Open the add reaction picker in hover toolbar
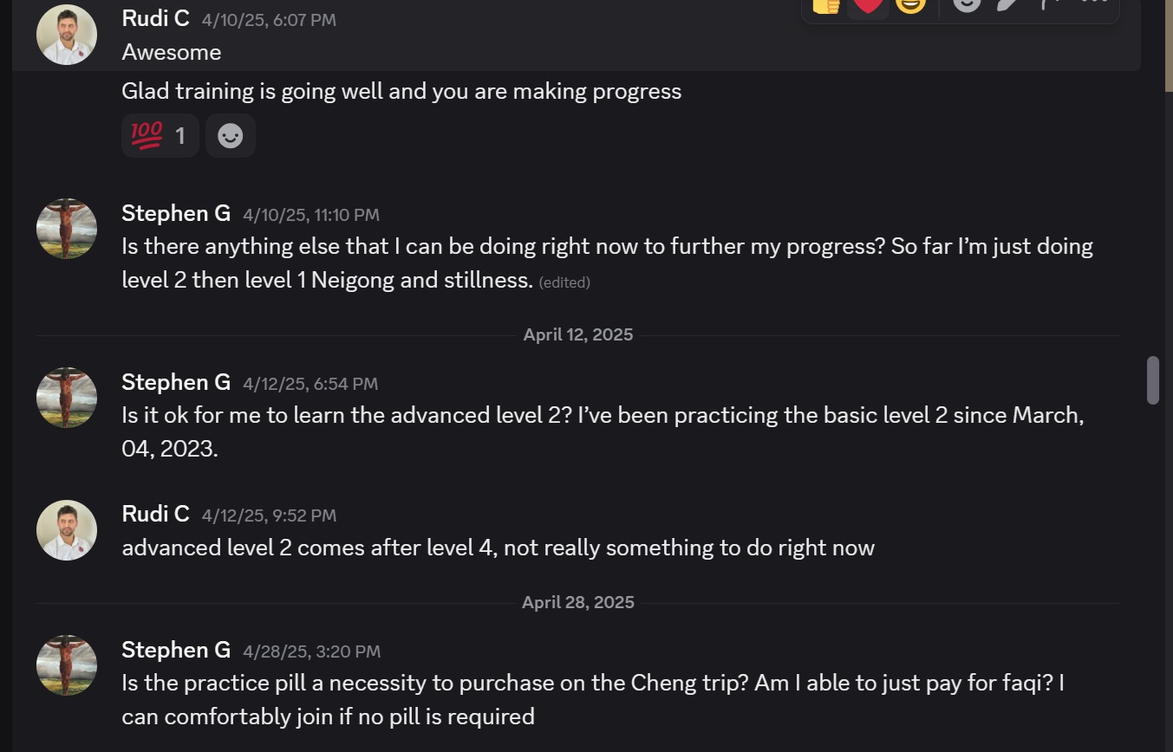Image resolution: width=1173 pixels, height=752 pixels. [x=967, y=5]
